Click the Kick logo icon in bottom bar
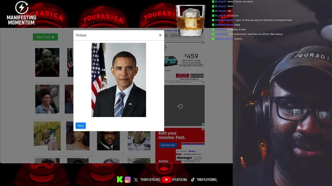 120,180
